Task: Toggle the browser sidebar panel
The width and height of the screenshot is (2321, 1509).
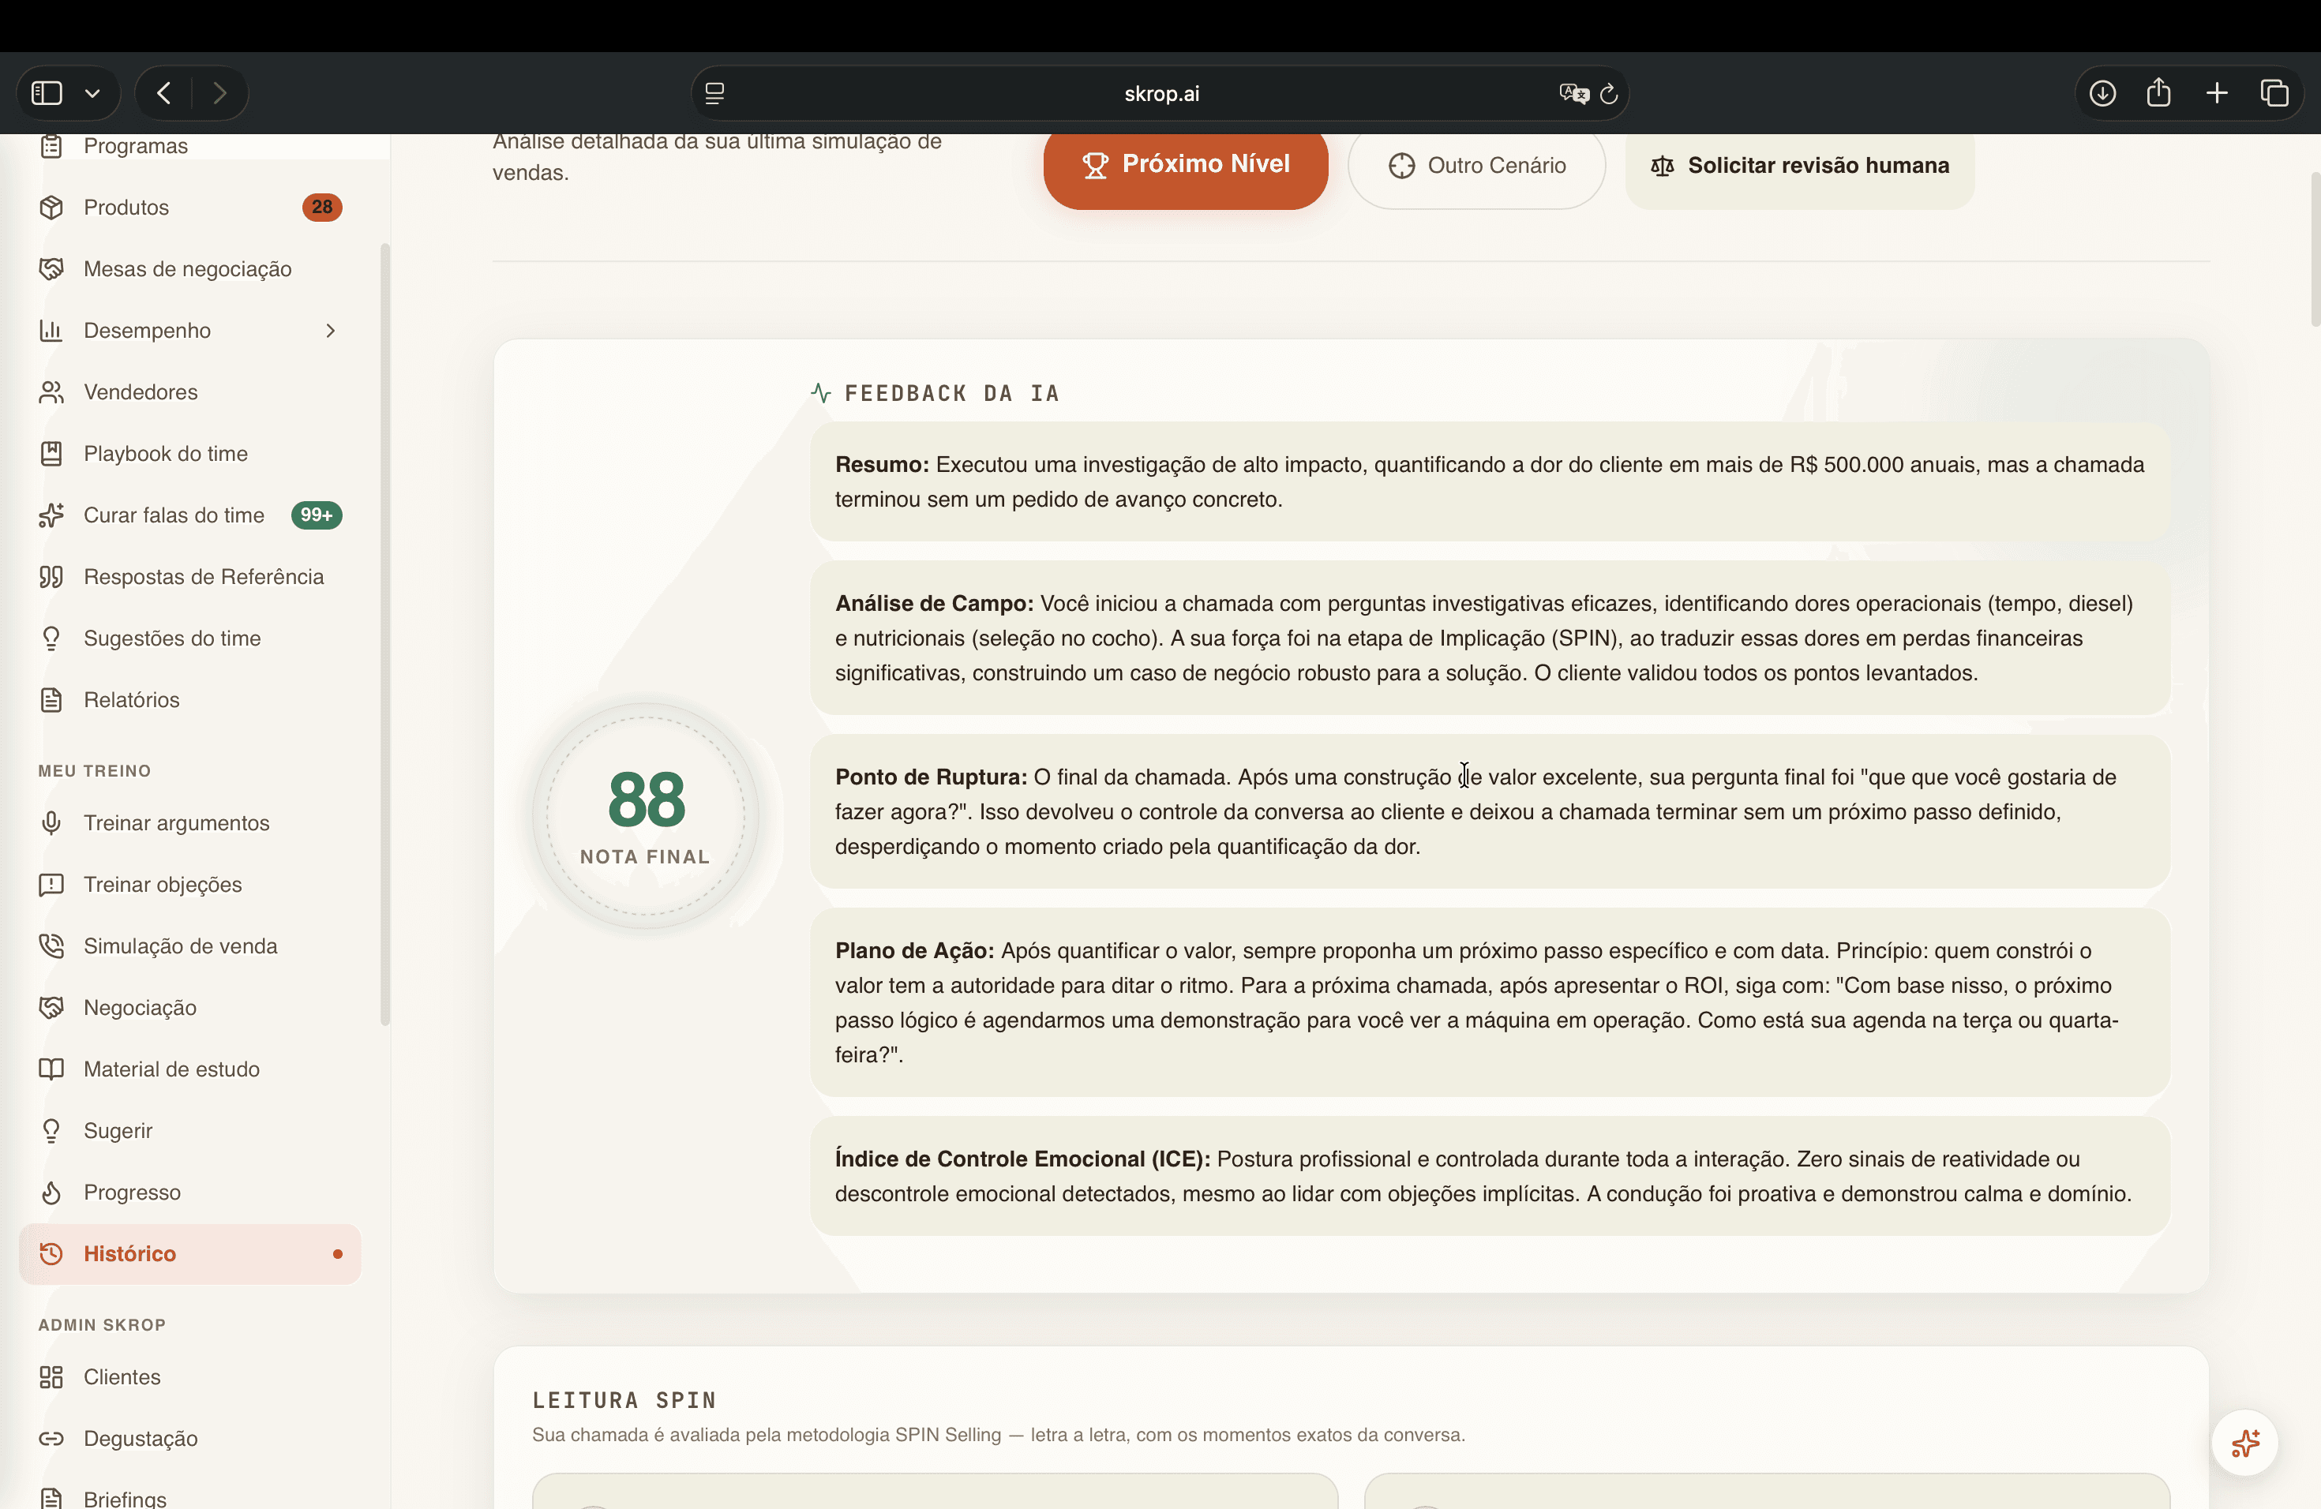Action: 47,92
